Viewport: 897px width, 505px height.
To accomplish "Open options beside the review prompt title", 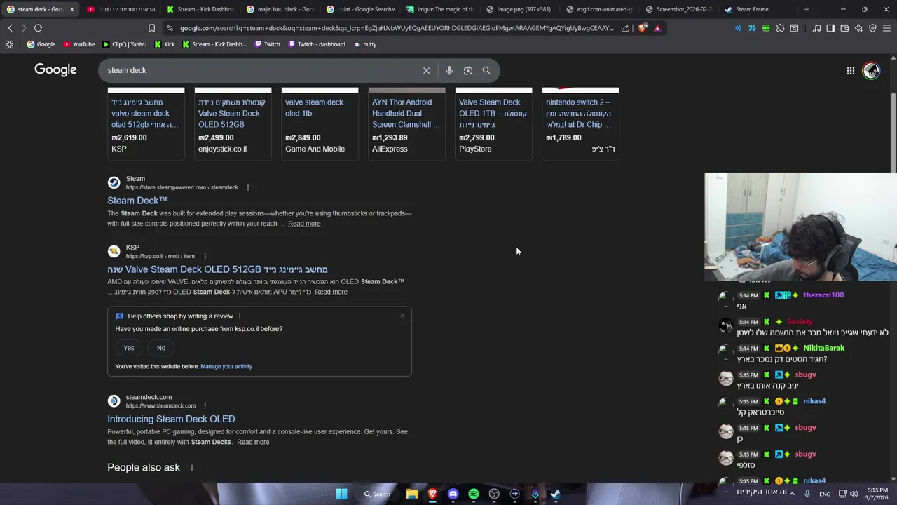I will (240, 316).
